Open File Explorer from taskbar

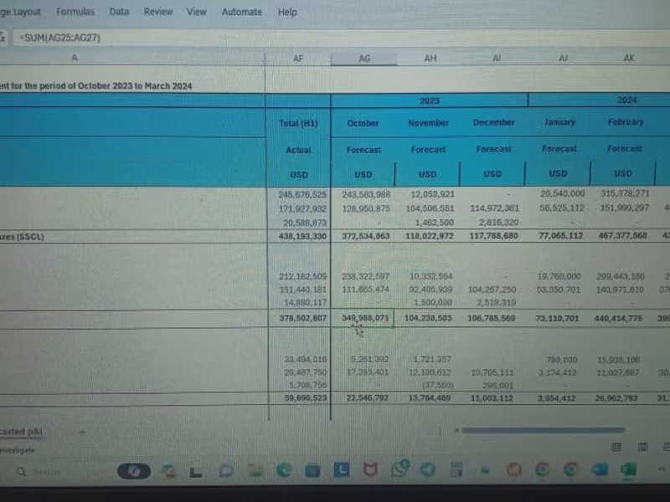(255, 470)
